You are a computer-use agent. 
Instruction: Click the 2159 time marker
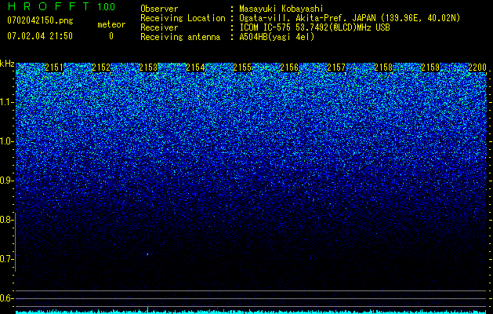click(430, 68)
